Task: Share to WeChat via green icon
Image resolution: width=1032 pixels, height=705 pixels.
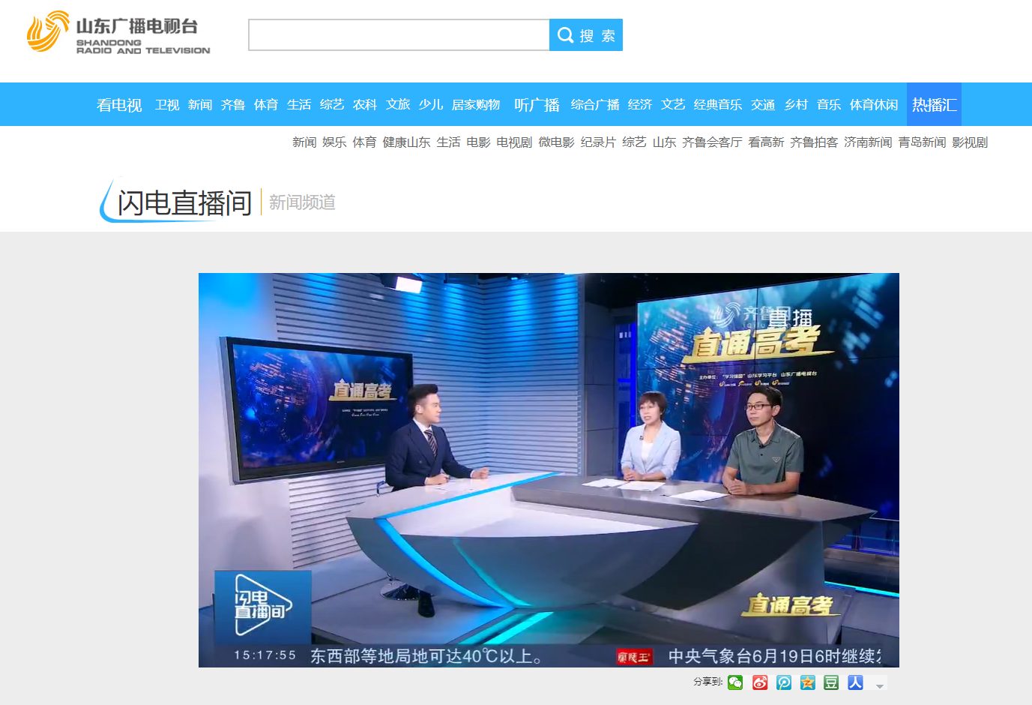Action: [x=735, y=682]
